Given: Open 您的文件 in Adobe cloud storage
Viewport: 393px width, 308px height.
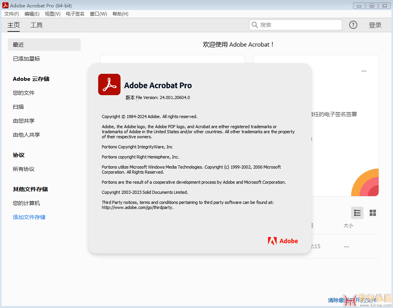Looking at the screenshot, I should pos(24,93).
